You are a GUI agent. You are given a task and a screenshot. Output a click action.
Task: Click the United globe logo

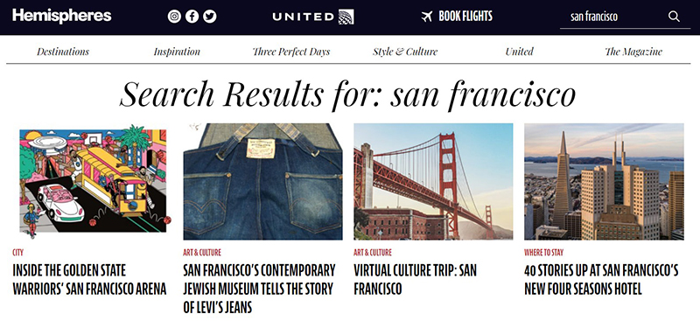(x=346, y=17)
